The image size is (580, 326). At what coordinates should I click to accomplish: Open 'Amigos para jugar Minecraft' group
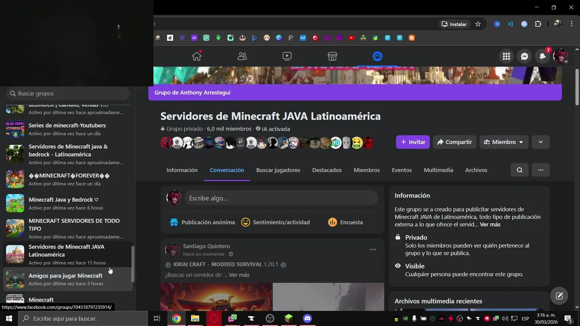[x=68, y=279]
